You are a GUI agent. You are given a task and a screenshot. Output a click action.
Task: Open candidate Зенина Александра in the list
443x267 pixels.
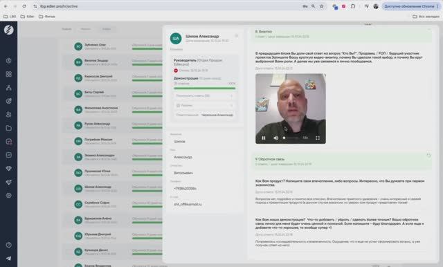tap(113, 157)
